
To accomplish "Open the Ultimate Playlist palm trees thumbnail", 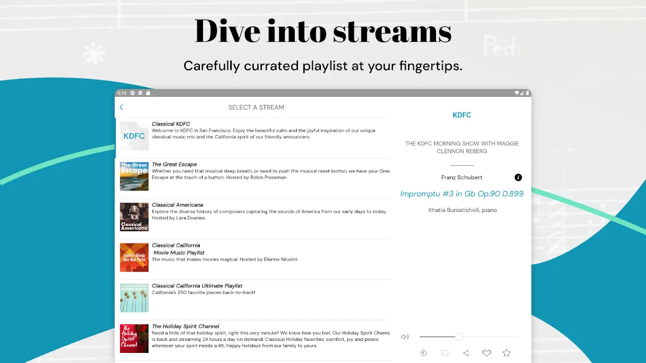I will [x=134, y=298].
